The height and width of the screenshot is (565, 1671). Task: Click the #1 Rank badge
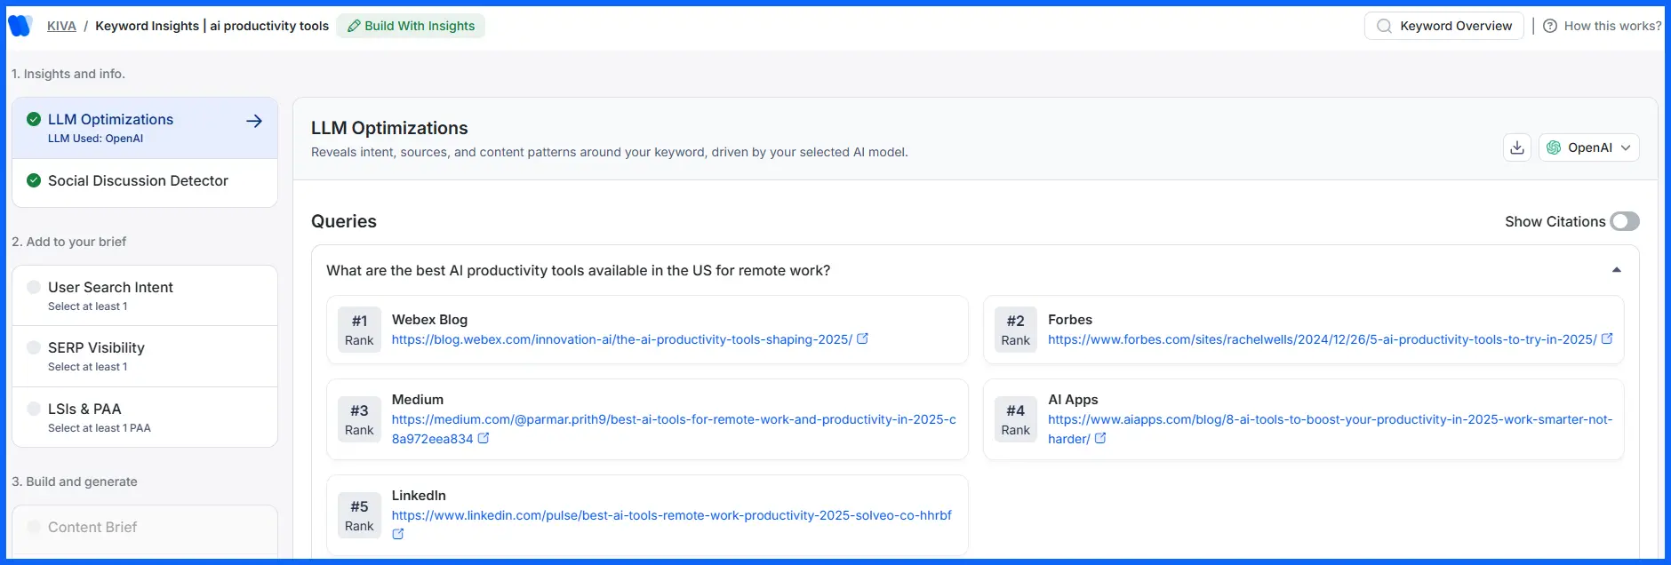coord(359,330)
